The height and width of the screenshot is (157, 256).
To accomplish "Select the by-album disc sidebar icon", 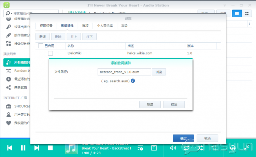I will click(x=9, y=19).
